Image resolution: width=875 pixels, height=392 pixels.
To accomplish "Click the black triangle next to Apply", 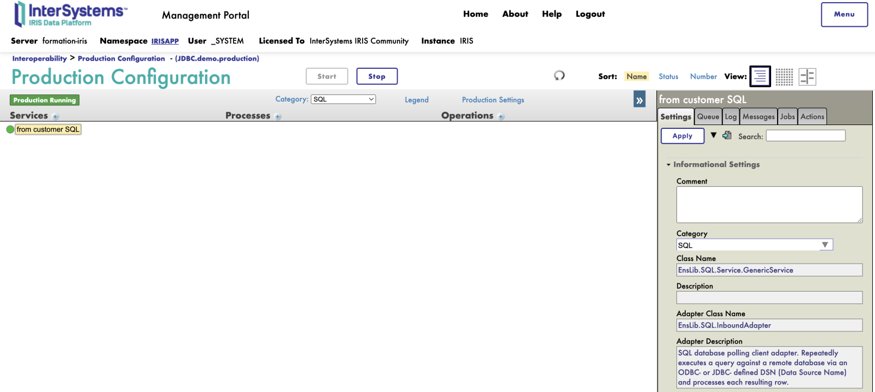I will (714, 135).
